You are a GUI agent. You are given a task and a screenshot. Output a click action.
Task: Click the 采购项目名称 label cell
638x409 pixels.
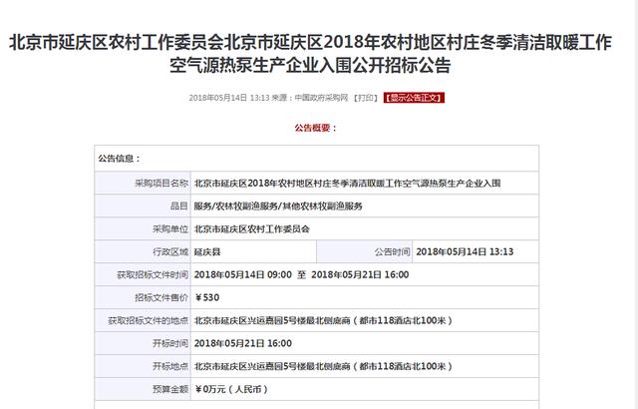[143, 184]
